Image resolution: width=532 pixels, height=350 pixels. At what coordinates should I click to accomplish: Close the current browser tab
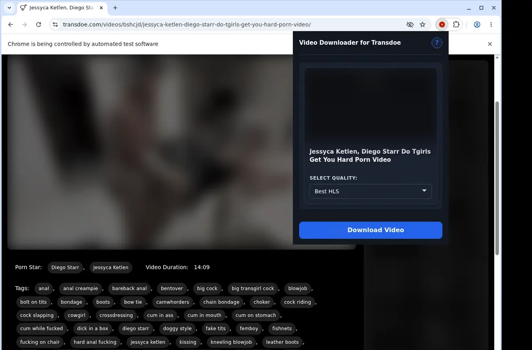pyautogui.click(x=100, y=8)
